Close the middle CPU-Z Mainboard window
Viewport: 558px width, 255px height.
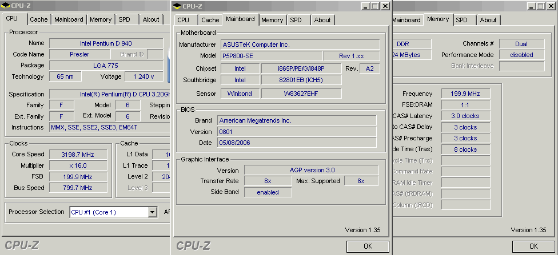tap(385, 6)
